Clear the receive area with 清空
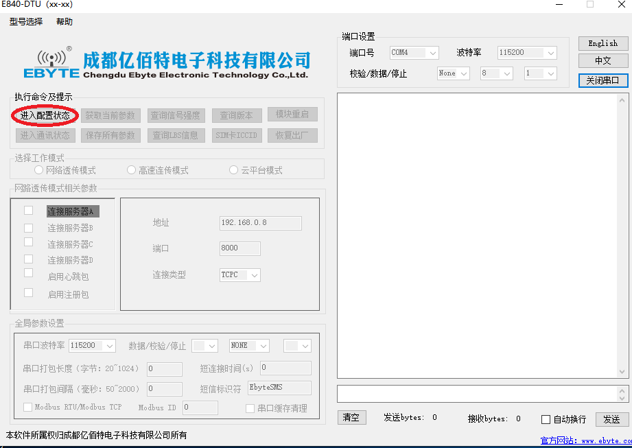 click(351, 417)
